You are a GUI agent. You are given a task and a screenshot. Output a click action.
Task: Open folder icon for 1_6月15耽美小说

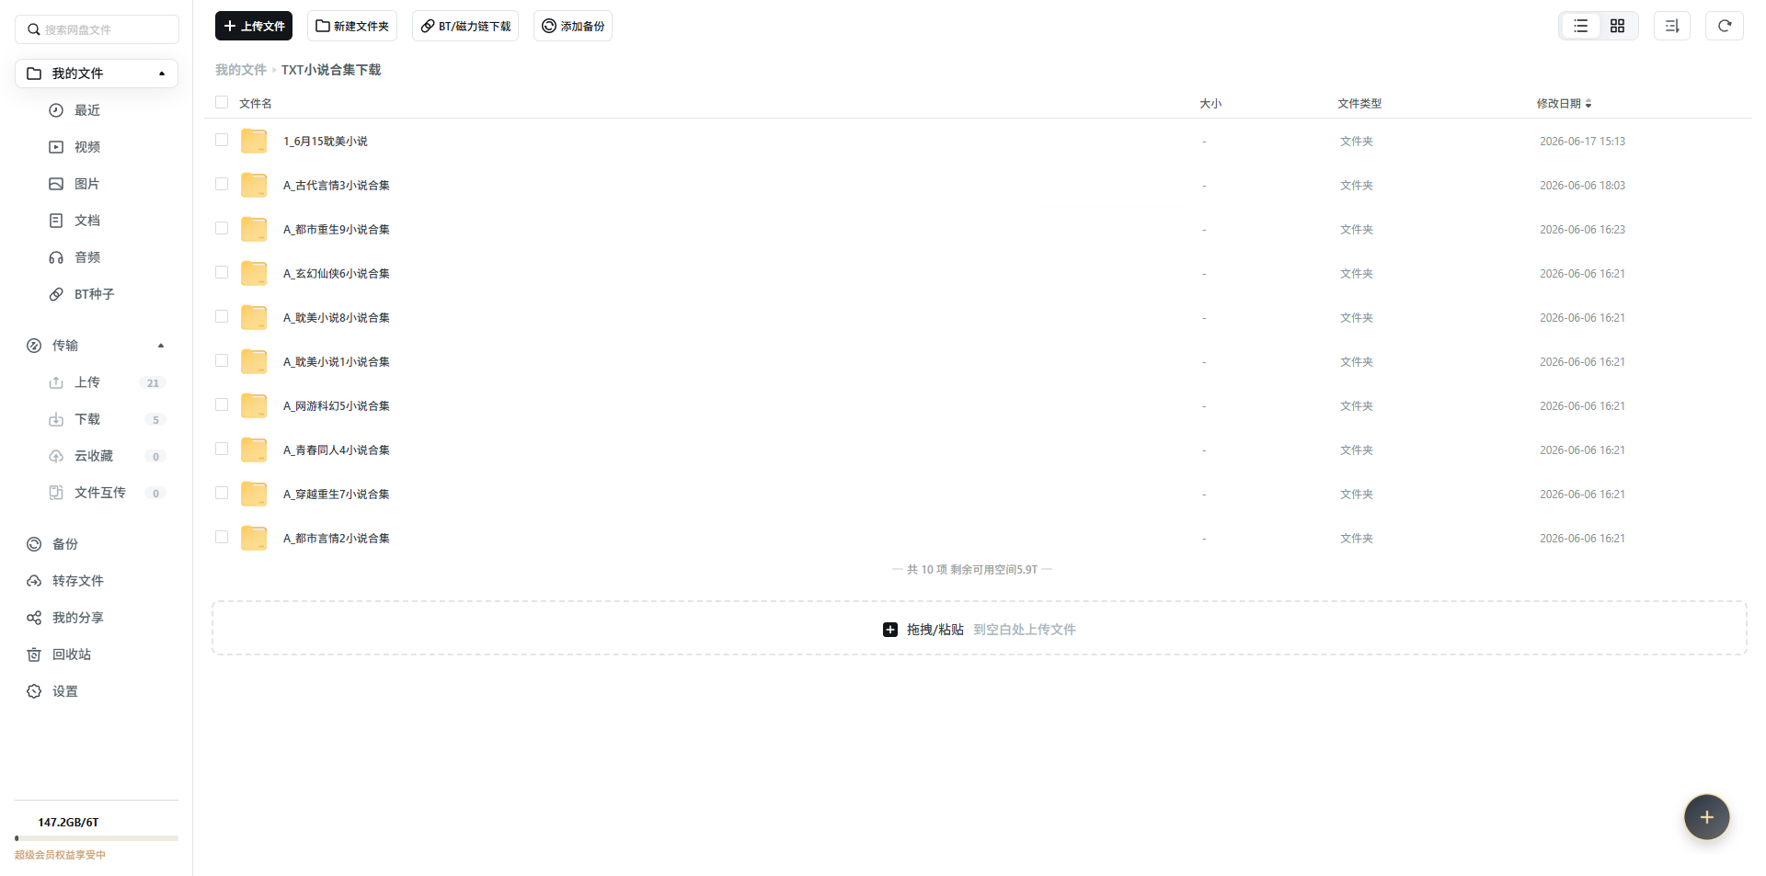(254, 141)
